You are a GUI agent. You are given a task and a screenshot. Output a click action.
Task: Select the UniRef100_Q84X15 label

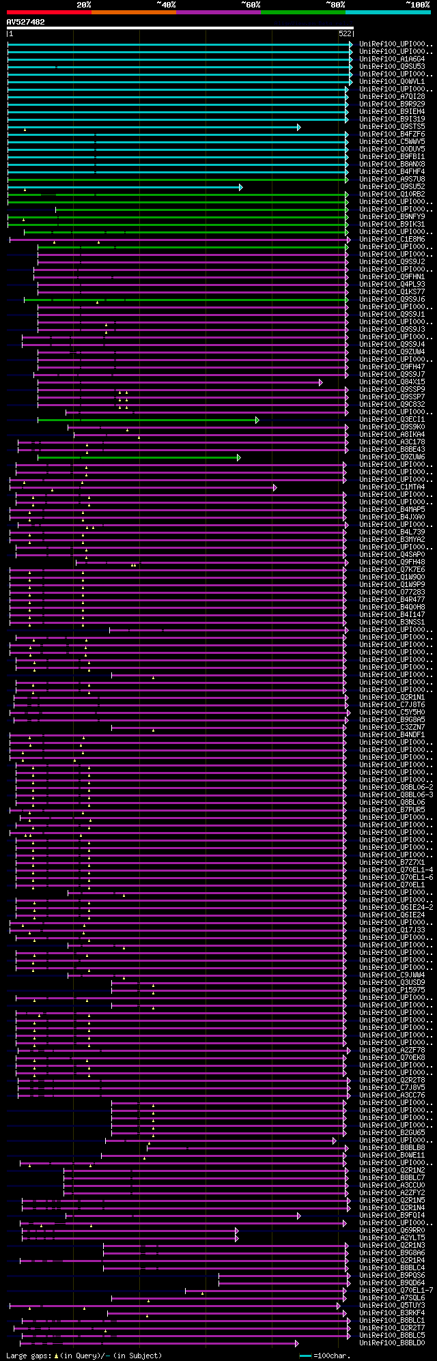click(x=392, y=382)
